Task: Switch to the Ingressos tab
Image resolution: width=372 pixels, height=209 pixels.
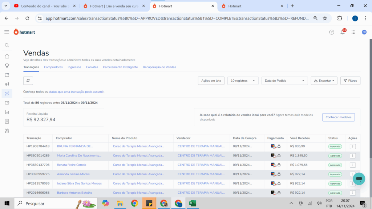Action: pyautogui.click(x=74, y=67)
